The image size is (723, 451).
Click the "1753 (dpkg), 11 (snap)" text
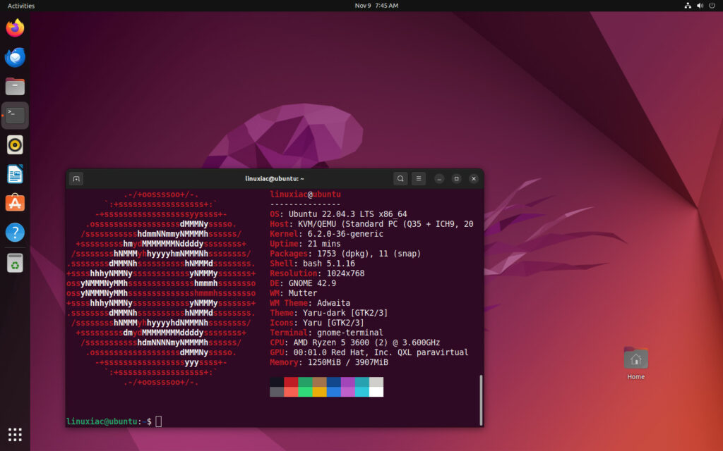369,254
